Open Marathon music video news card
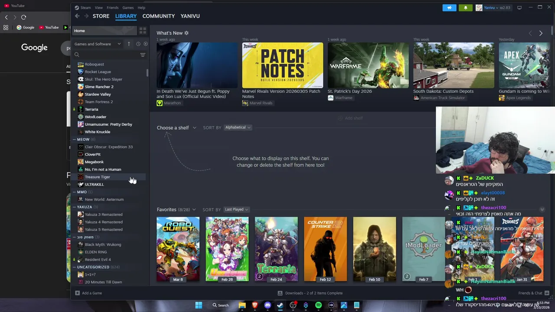This screenshot has height=312, width=555. click(x=197, y=65)
